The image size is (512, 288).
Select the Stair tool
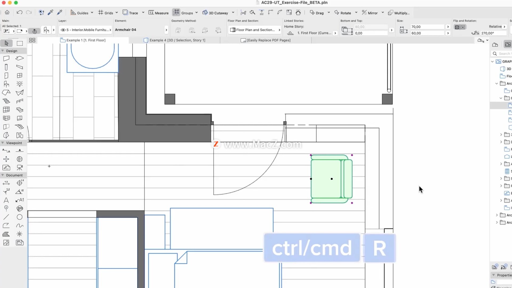click(6, 101)
